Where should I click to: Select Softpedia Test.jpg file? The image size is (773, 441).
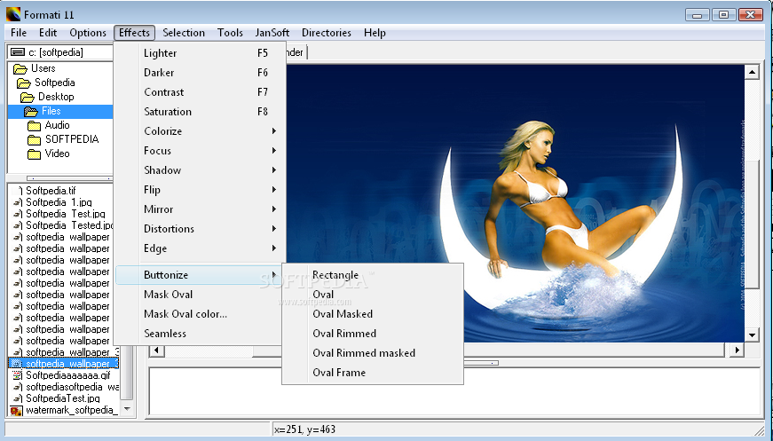pyautogui.click(x=66, y=214)
